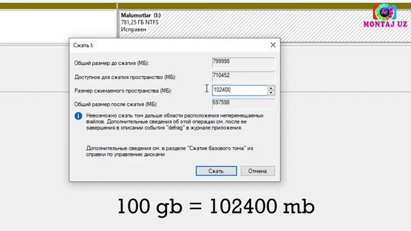Select the Malumotlar (I:) partition block
Image resolution: width=411 pixels, height=231 pixels.
[264, 26]
